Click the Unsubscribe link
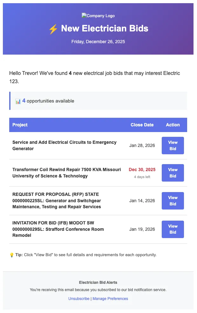The height and width of the screenshot is (313, 197). click(79, 299)
